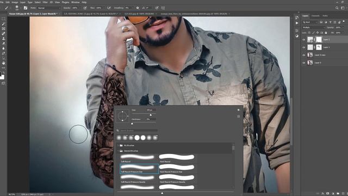Toggle the brush settings panel icon
Screen dimensions: 348x196
coord(26,8)
